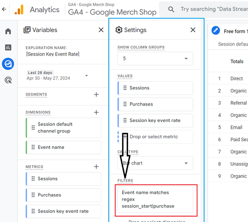The height and width of the screenshot is (222, 248).
Task: Select the Event name dimension chip
Action: (63, 147)
